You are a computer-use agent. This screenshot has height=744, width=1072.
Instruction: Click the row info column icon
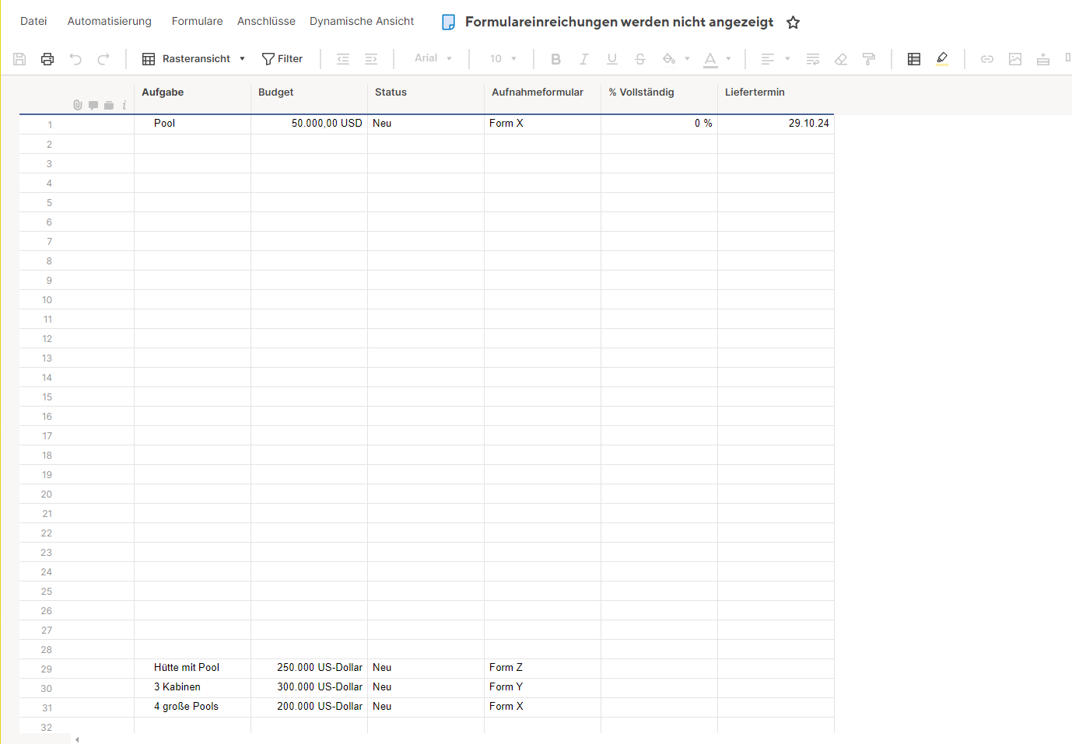[124, 105]
